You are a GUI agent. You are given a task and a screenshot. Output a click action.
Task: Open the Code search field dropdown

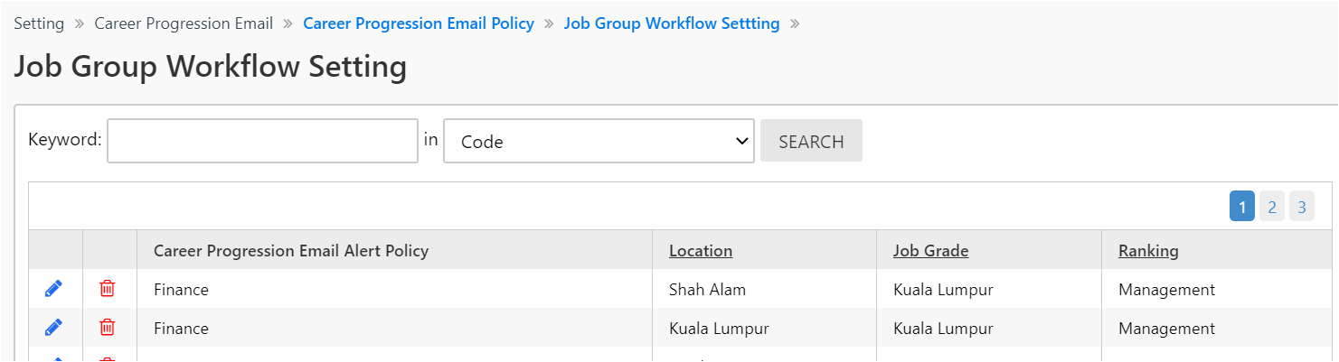click(x=599, y=142)
